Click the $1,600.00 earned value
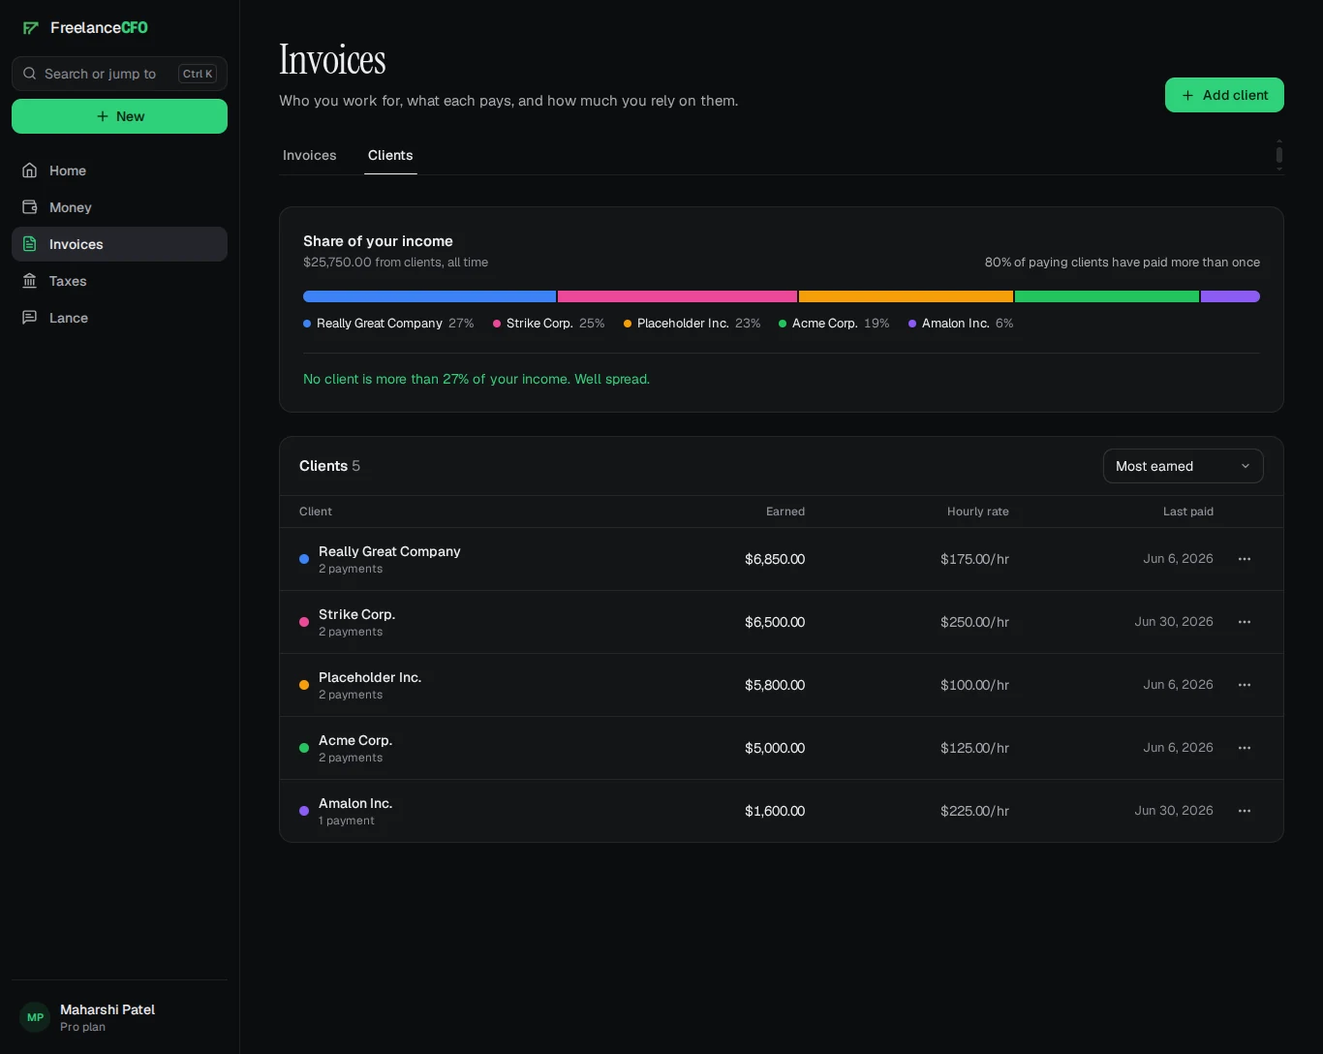 click(775, 811)
